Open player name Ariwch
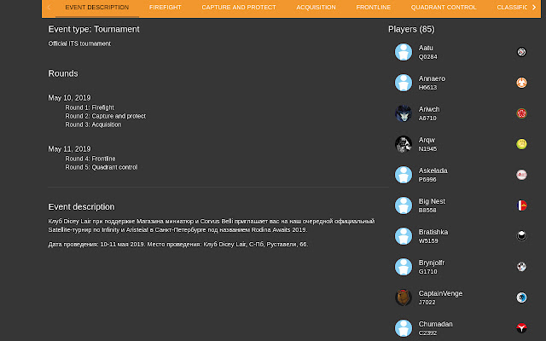The height and width of the screenshot is (341, 546). pos(429,109)
